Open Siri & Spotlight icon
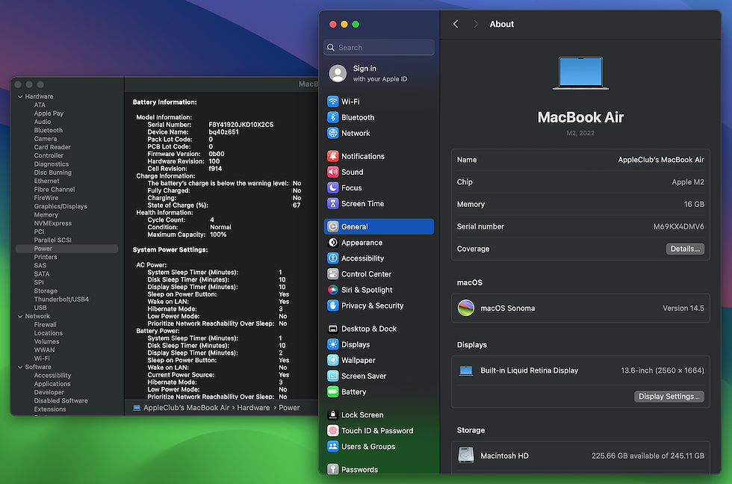Image resolution: width=732 pixels, height=484 pixels. [332, 290]
